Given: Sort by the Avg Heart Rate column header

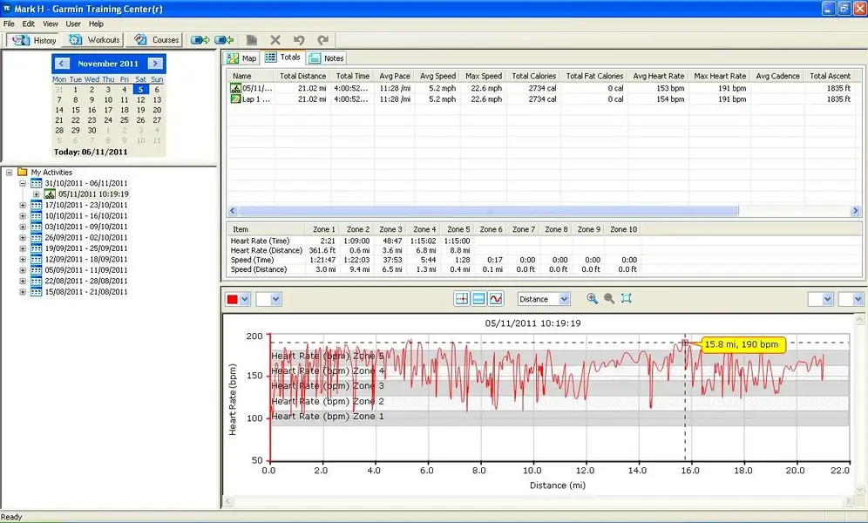Looking at the screenshot, I should 659,76.
